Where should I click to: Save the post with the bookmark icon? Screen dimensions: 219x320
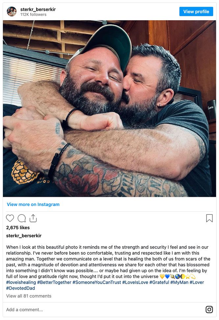point(209,218)
